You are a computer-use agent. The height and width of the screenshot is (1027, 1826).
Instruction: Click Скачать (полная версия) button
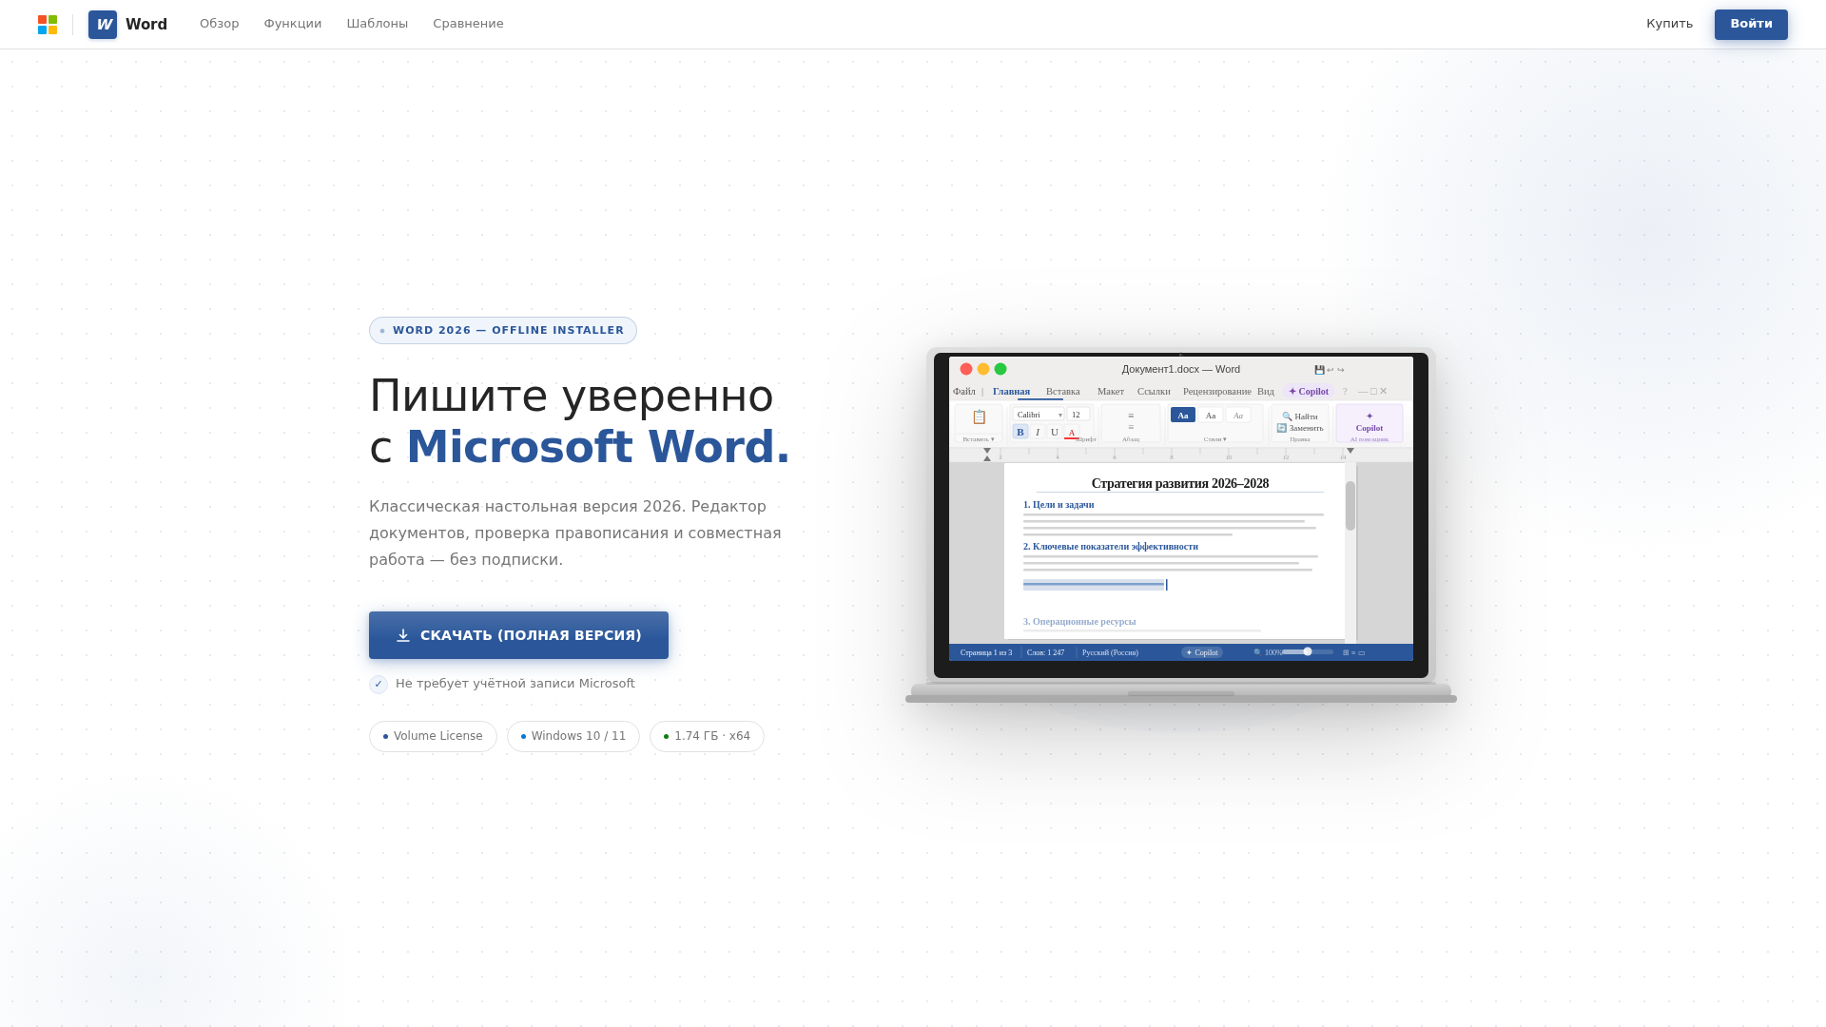coord(518,635)
